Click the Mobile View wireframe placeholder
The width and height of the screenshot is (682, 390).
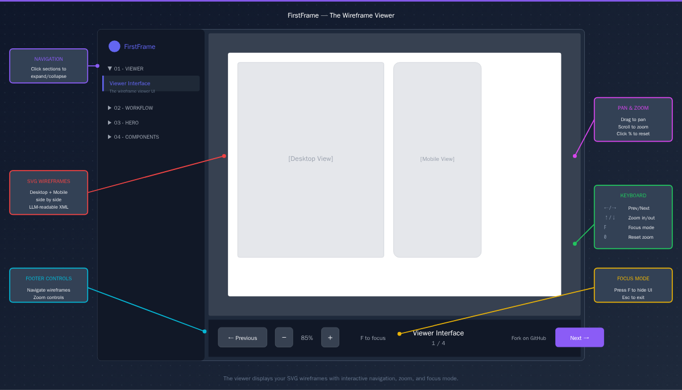(438, 160)
